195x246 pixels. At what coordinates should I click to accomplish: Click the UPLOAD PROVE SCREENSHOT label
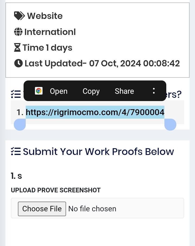(x=56, y=190)
